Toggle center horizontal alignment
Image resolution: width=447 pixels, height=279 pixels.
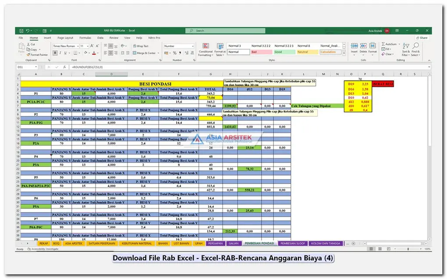110,53
